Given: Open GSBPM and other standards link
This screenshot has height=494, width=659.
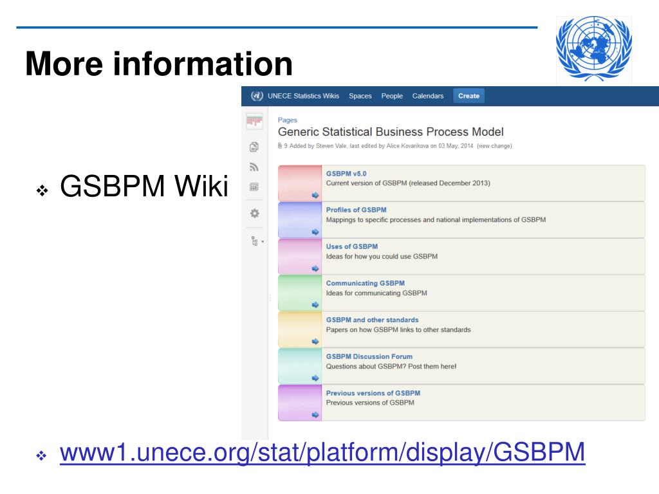Looking at the screenshot, I should [x=373, y=320].
